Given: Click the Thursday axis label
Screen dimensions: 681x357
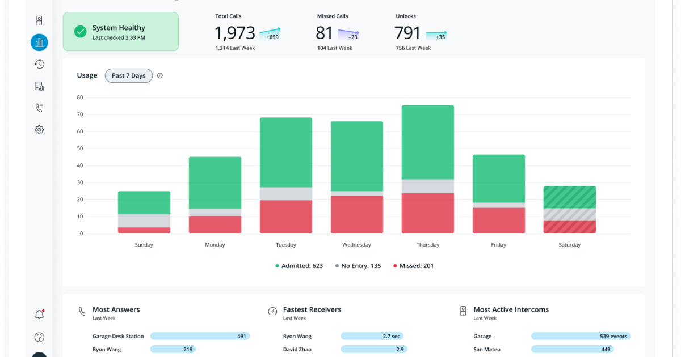Looking at the screenshot, I should pos(428,245).
